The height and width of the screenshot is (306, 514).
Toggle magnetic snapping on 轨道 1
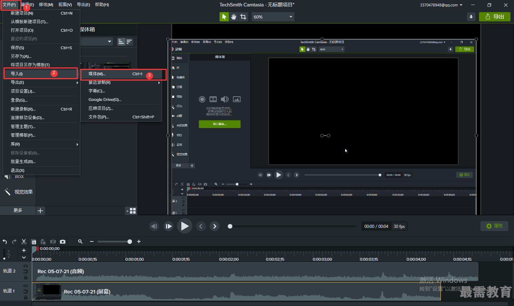pos(25,291)
